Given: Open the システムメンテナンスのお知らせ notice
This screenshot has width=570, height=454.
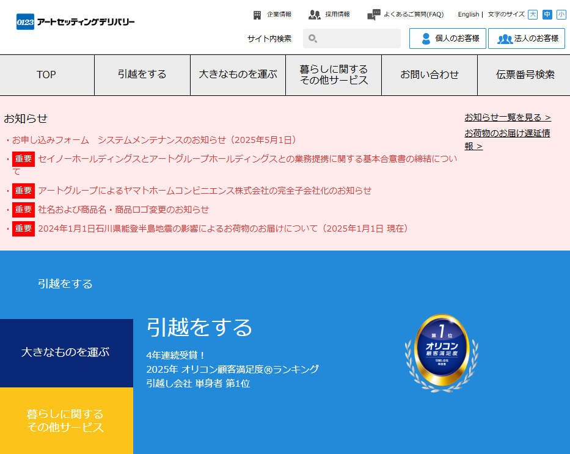Looking at the screenshot, I should (x=155, y=140).
